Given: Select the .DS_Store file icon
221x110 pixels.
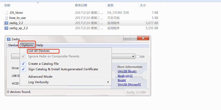Looking at the screenshot, I should (x=6, y=13).
